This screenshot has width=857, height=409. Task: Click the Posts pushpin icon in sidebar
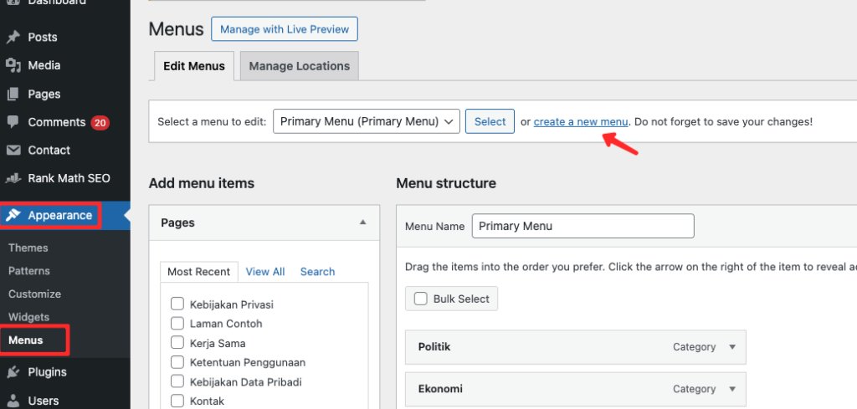point(13,37)
